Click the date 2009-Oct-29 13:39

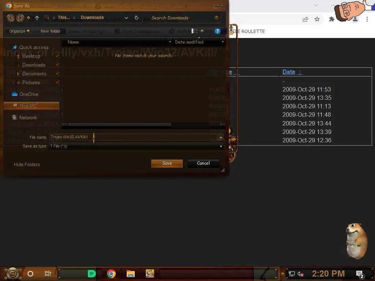coord(307,132)
